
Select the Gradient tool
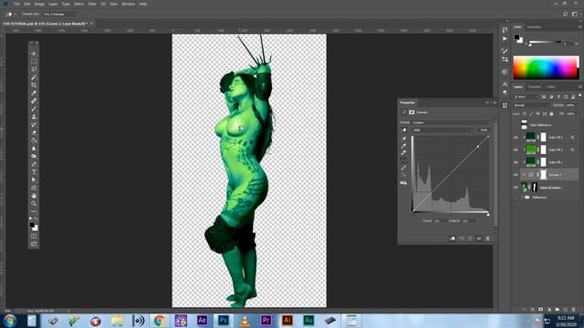click(34, 140)
